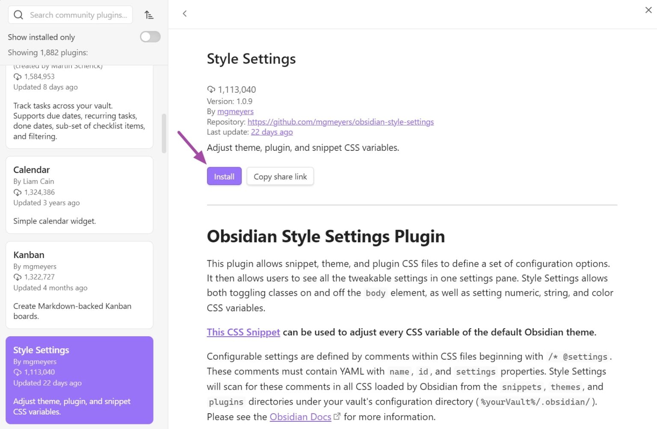Click the download icon beside 1,113,040
The width and height of the screenshot is (657, 429).
coord(211,89)
